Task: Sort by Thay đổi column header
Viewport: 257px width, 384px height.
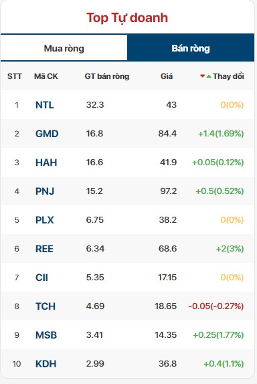Action: pyautogui.click(x=228, y=76)
